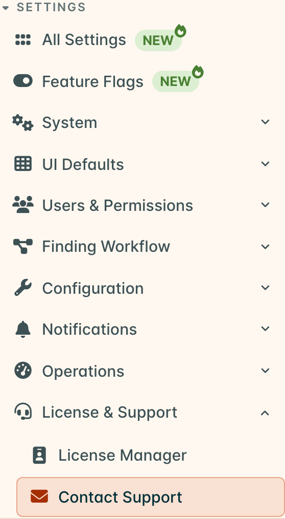This screenshot has height=519, width=285.
Task: Click the All Settings grid icon
Action: 23,40
